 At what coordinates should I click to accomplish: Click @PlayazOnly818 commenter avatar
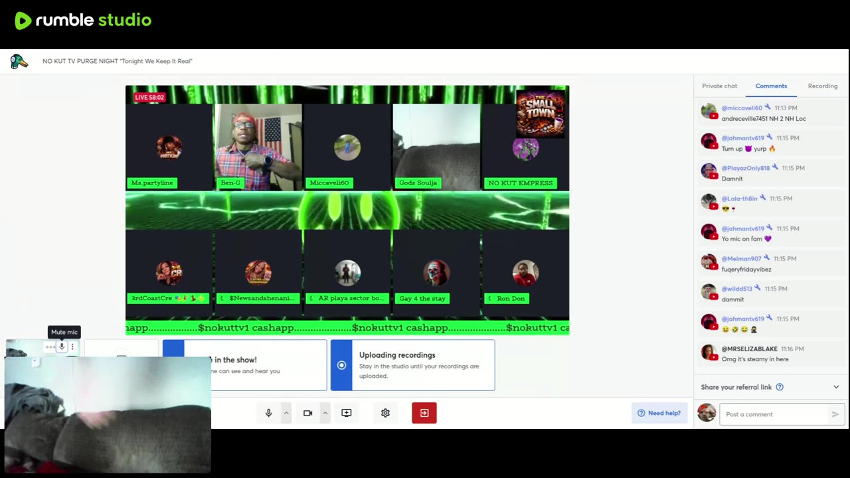(709, 172)
